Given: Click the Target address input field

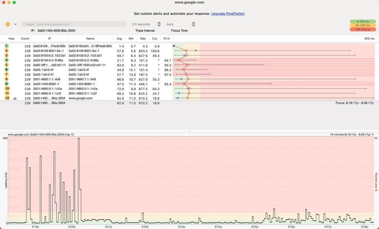Looking at the screenshot, I should point(74,24).
